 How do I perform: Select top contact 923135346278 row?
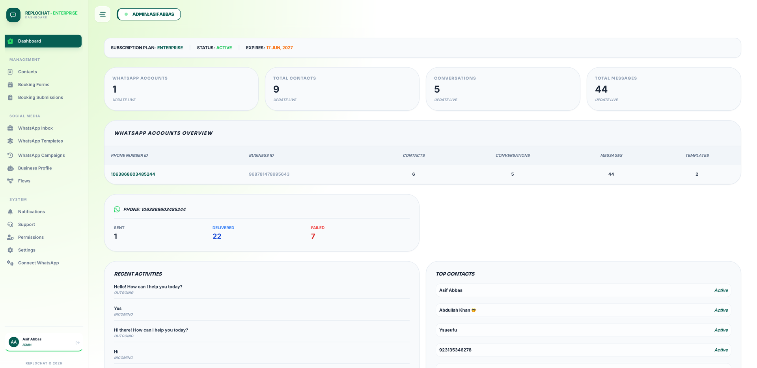coord(584,350)
